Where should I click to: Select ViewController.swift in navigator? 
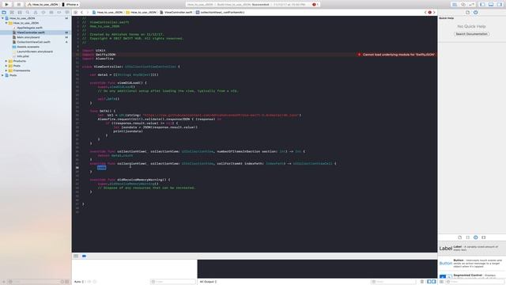click(31, 32)
